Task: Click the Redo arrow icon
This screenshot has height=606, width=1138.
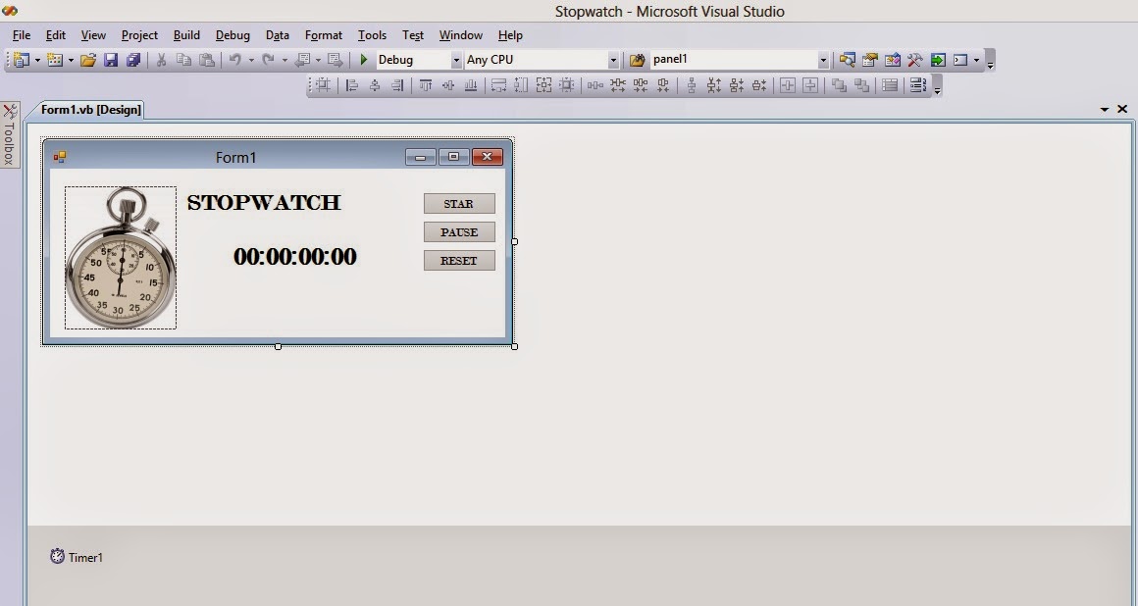Action: [269, 60]
